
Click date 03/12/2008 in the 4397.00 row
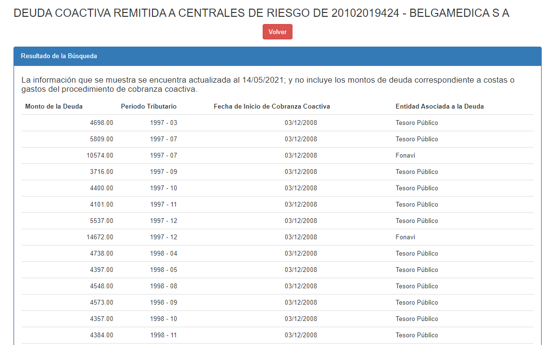point(301,270)
